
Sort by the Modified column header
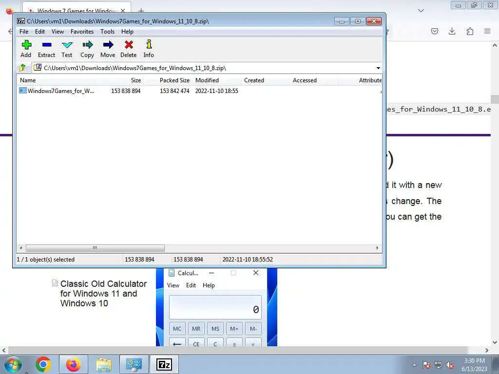tap(216, 80)
